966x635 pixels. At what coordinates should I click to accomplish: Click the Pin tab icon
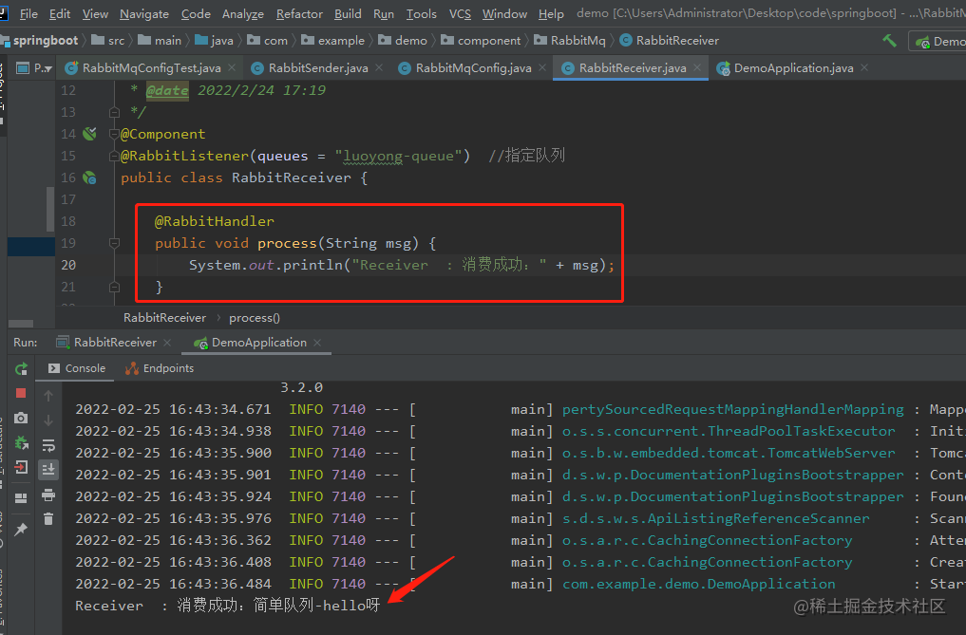[21, 529]
